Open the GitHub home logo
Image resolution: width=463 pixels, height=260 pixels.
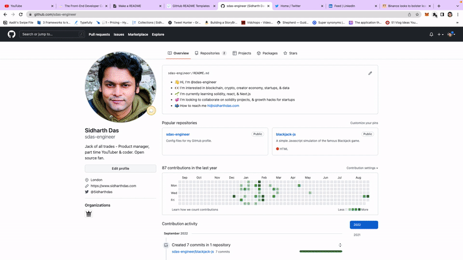coord(12,34)
